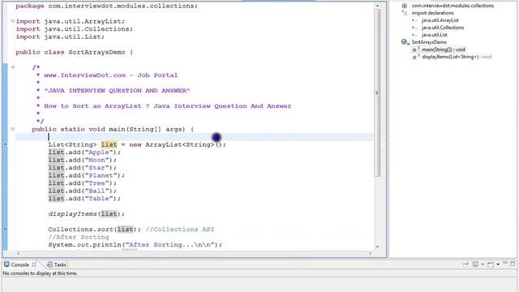Click the list.add("Star") line
519x292 pixels.
click(83, 168)
